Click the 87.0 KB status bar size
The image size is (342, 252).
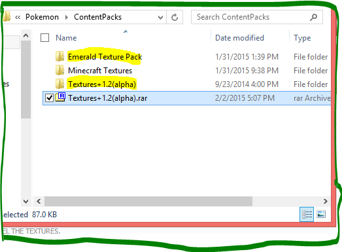[x=44, y=215]
